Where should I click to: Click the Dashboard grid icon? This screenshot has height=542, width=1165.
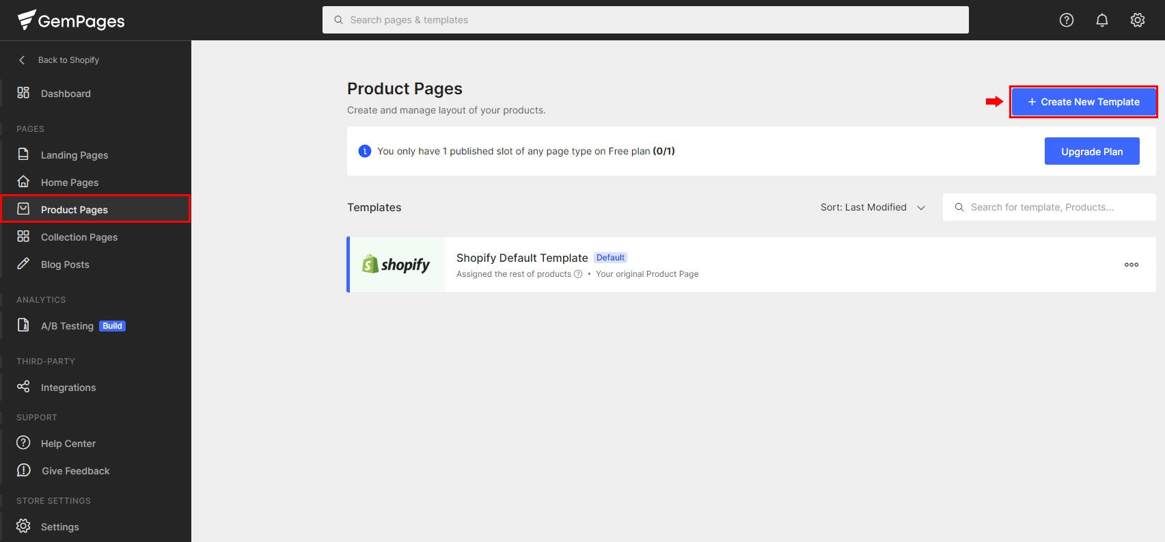pos(23,93)
